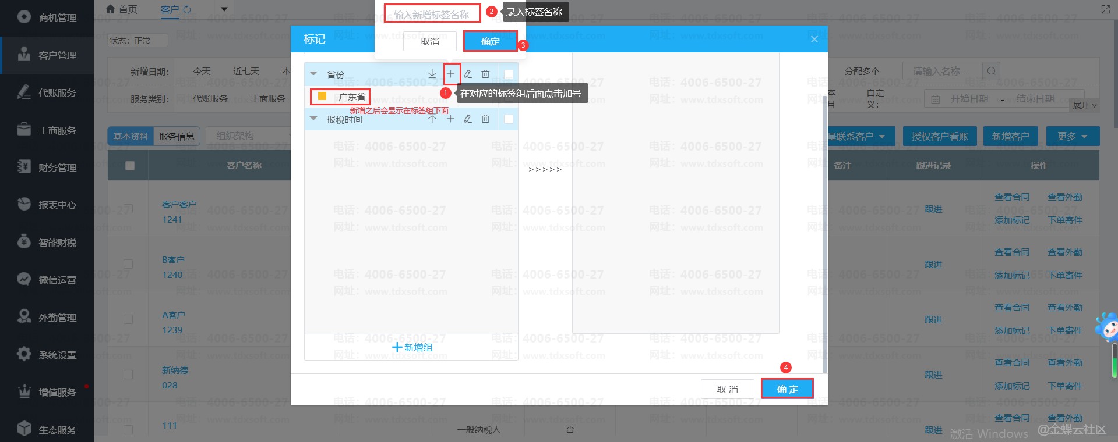Click the new tag name input field
Viewport: 1118px width, 442px height.
pos(432,14)
